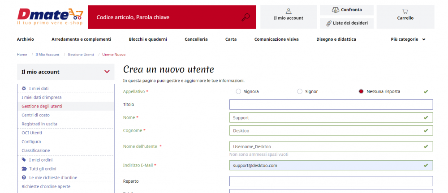Click into the Titolo field

331,104
